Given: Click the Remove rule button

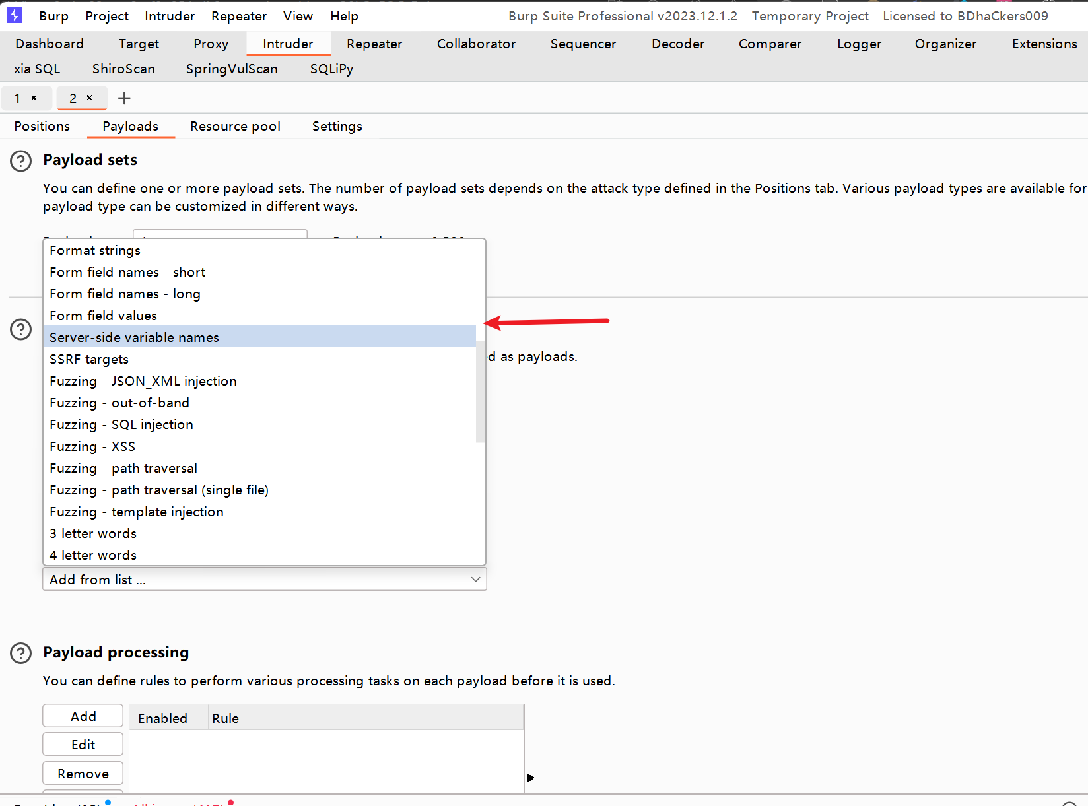Looking at the screenshot, I should click(x=83, y=773).
